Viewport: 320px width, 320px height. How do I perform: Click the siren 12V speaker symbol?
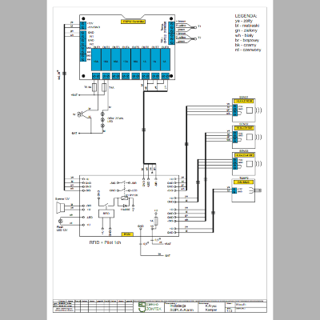[x=59, y=207]
